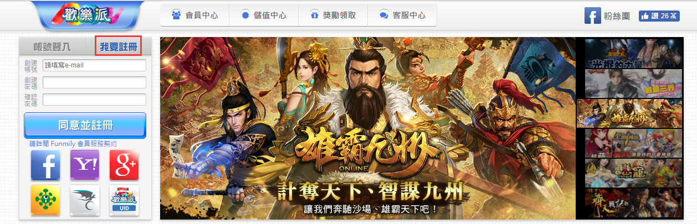
Task: Select the 我要註冊 tab
Action: pyautogui.click(x=119, y=46)
